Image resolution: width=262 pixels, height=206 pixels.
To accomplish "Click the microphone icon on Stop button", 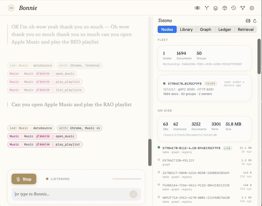I will pyautogui.click(x=18, y=179).
